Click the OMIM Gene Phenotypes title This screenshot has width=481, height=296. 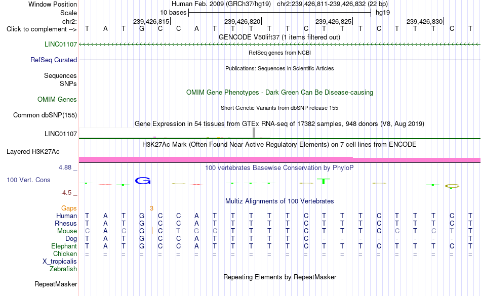pyautogui.click(x=279, y=92)
